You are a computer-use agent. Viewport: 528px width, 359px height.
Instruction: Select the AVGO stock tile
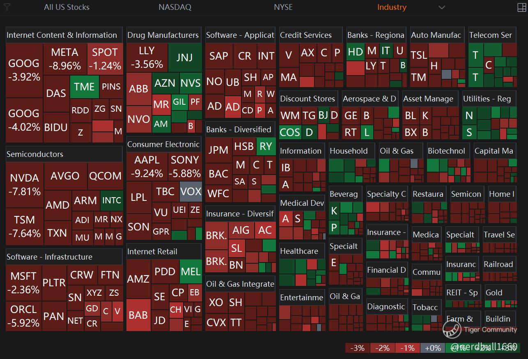(65, 176)
